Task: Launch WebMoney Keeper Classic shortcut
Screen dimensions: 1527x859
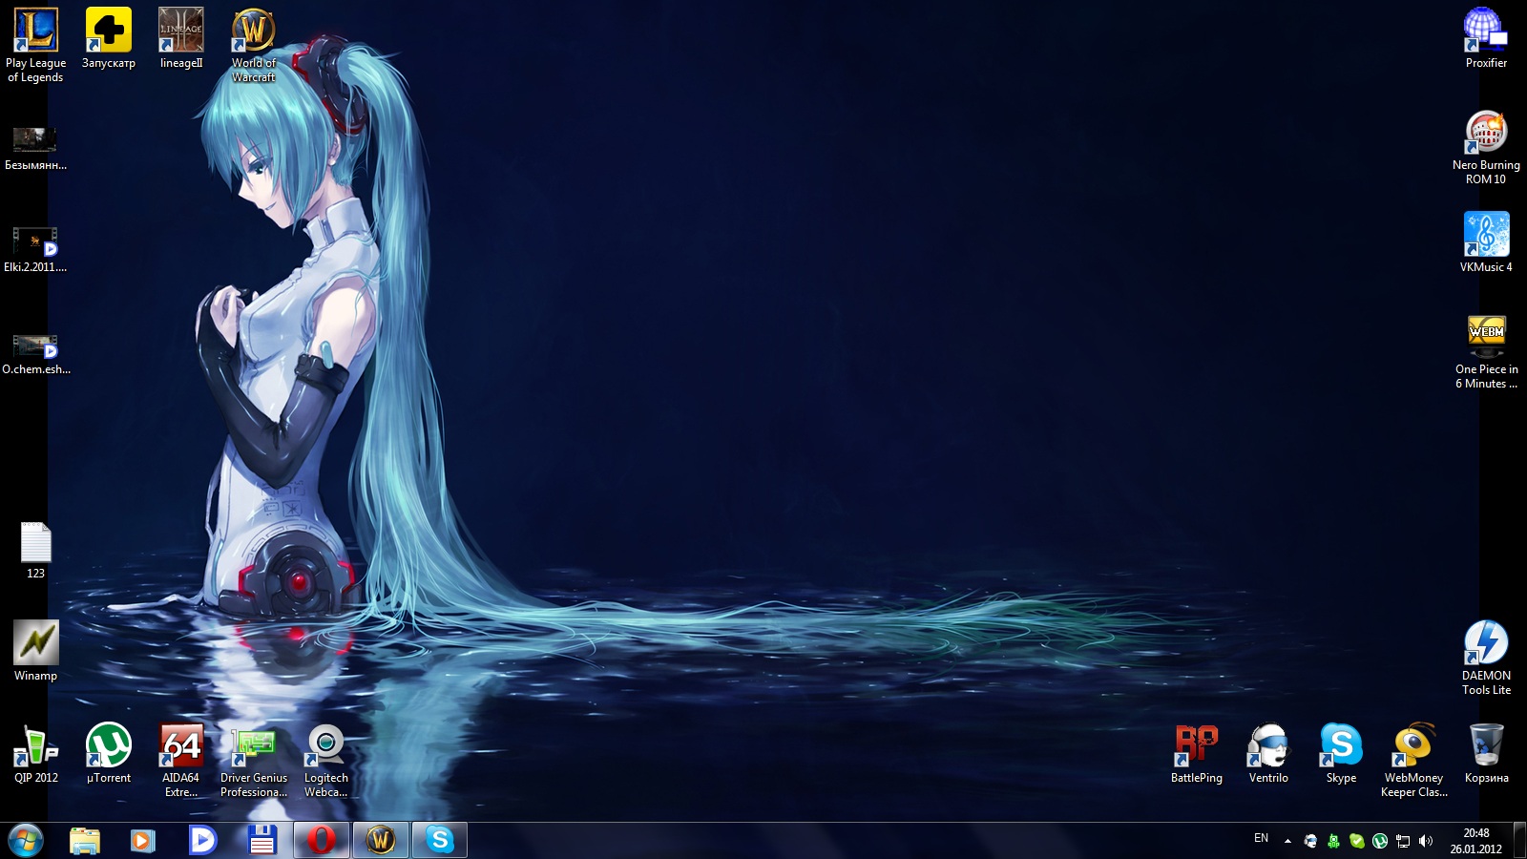Action: (1414, 760)
